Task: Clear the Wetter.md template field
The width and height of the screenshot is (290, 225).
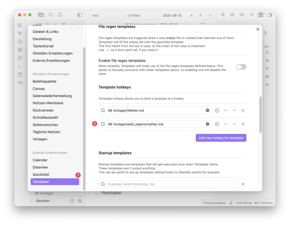Action: click(x=208, y=111)
